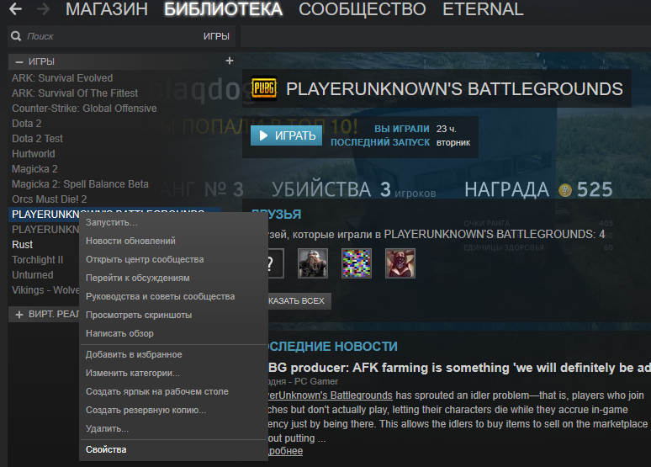Viewport: 651px width, 467px height.
Task: Select Dota 2 Test in the list
Action: pos(37,139)
